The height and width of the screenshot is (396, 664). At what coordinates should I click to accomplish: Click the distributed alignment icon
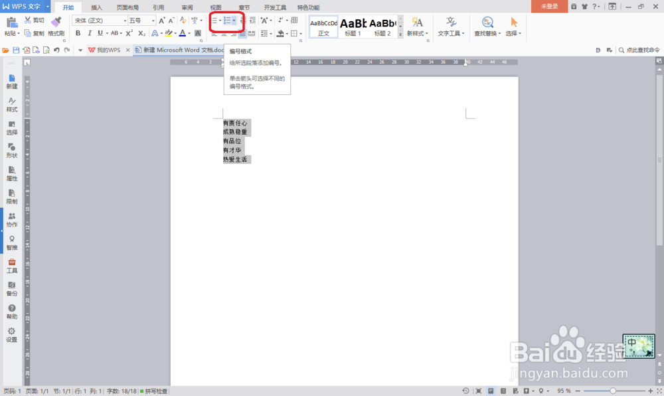[x=252, y=33]
